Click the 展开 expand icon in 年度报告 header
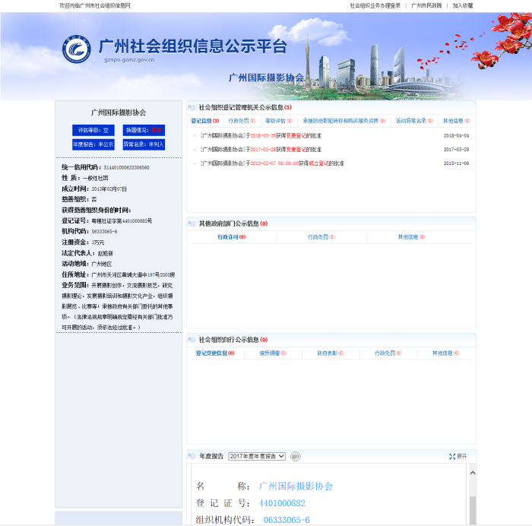 (458, 456)
